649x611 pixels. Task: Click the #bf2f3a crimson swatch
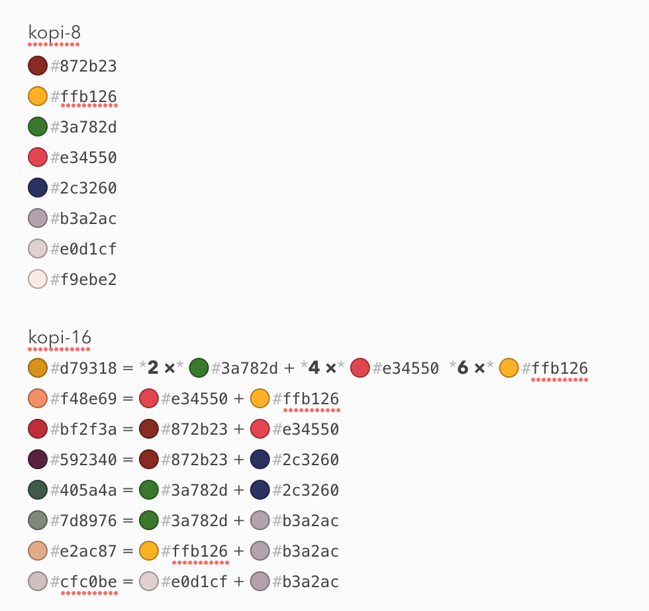tap(38, 429)
